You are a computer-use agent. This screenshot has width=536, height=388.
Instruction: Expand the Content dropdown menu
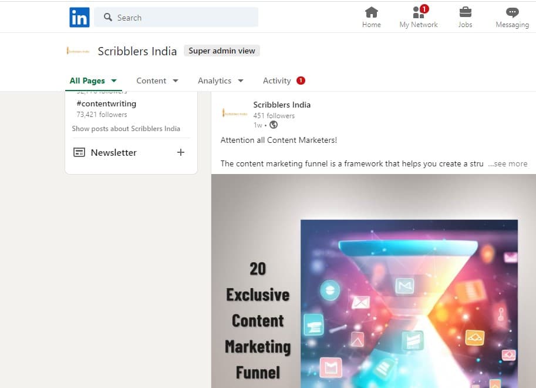(x=157, y=81)
